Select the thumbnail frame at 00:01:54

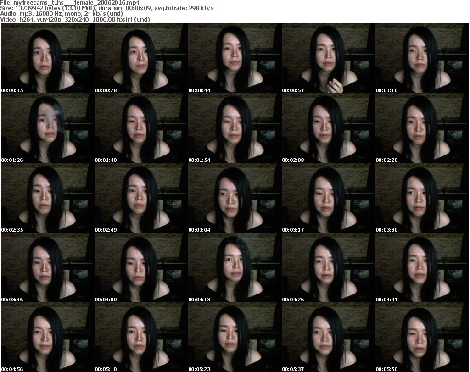235,128
